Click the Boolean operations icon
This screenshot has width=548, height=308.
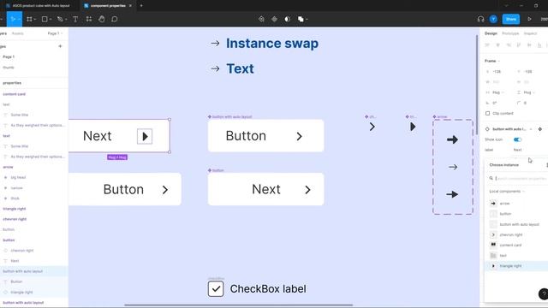[x=301, y=19]
